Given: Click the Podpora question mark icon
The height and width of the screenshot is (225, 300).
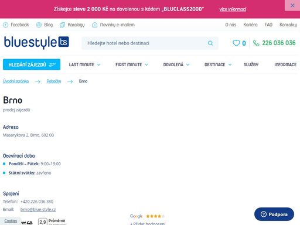Looking at the screenshot, I should (264, 214).
